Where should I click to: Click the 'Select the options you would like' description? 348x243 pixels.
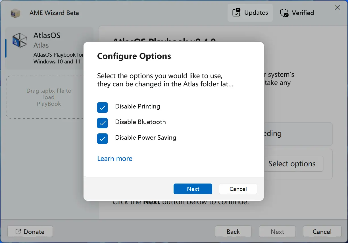(165, 80)
